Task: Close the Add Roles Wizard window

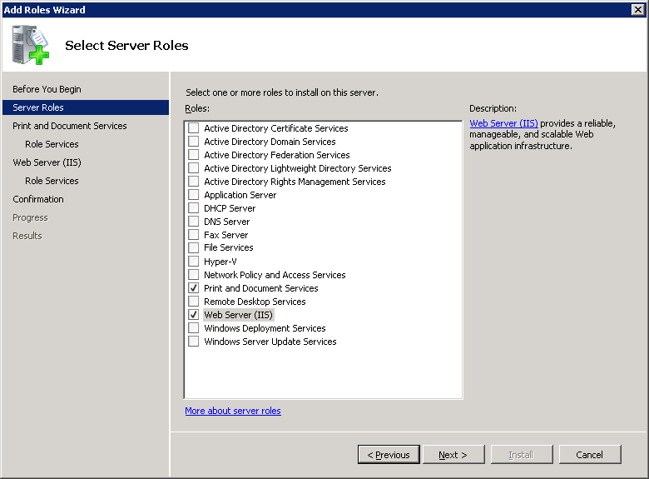Action: click(x=637, y=9)
